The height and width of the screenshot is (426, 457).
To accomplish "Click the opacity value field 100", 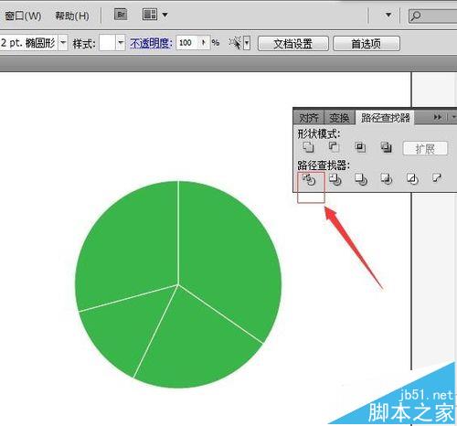I will [x=187, y=43].
